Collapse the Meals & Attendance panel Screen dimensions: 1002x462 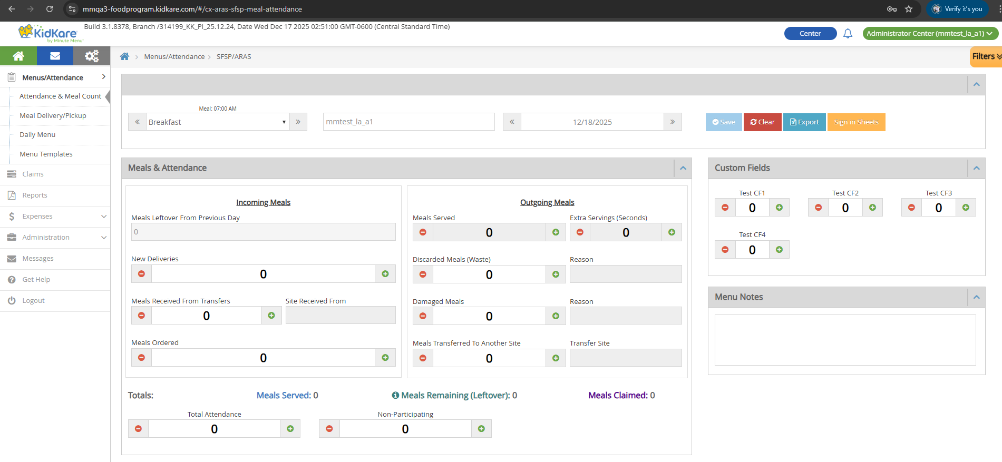(683, 168)
